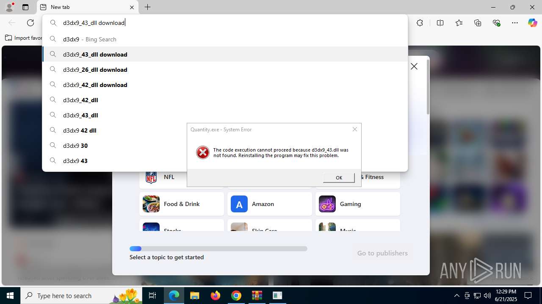Click the topic panel vertical scrollbar

[x=428, y=87]
